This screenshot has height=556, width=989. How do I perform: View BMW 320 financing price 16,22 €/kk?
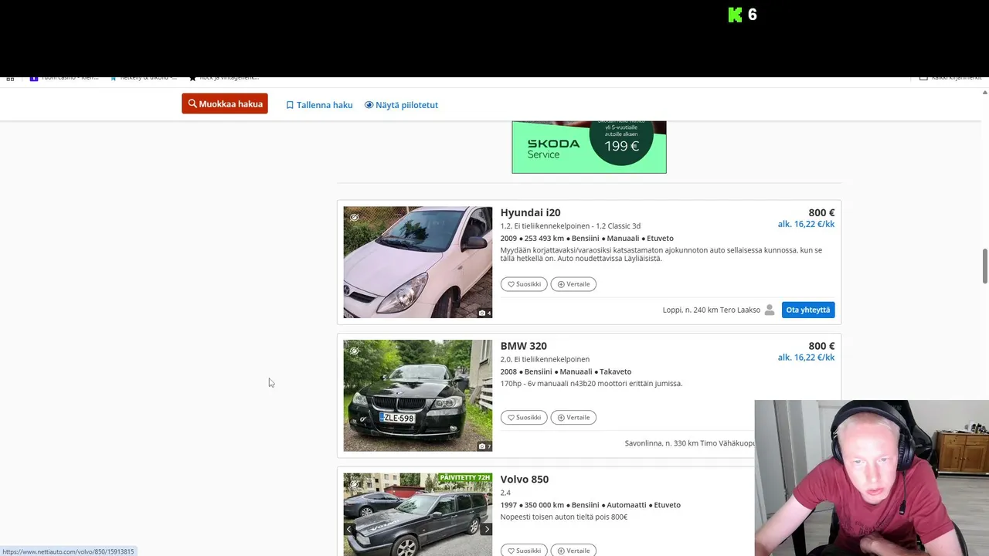pos(806,358)
